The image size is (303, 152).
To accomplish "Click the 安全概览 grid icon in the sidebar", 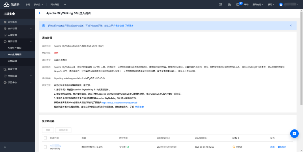I will (x=5, y=22).
